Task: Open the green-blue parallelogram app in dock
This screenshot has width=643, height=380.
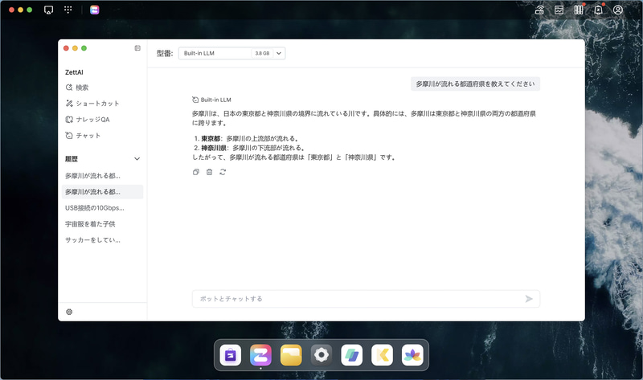Action: [352, 355]
